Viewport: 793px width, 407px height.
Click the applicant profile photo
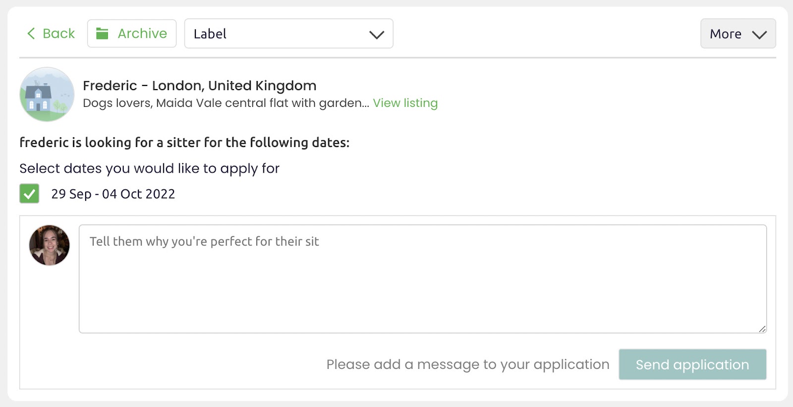pyautogui.click(x=50, y=245)
